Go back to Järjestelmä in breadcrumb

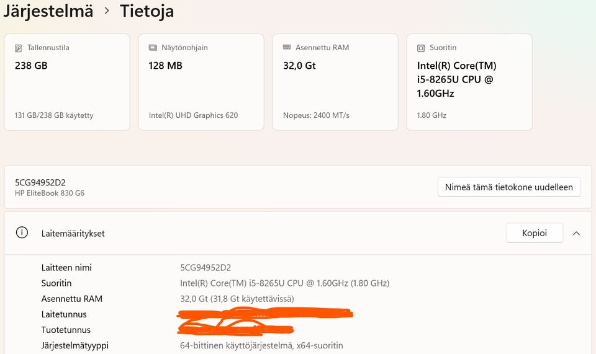(47, 11)
